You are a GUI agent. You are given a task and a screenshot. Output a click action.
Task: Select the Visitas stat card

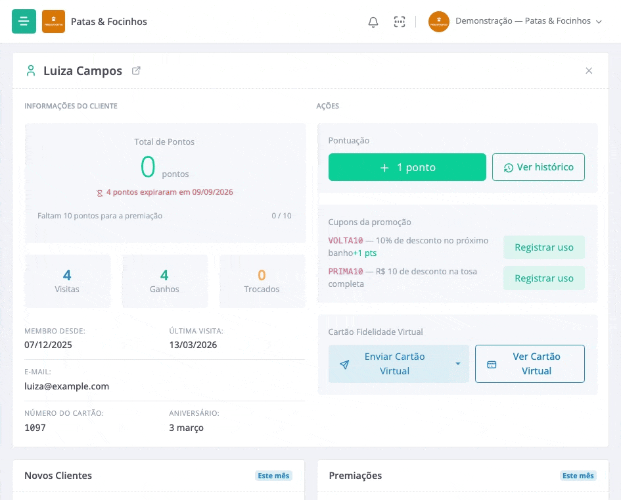click(67, 281)
